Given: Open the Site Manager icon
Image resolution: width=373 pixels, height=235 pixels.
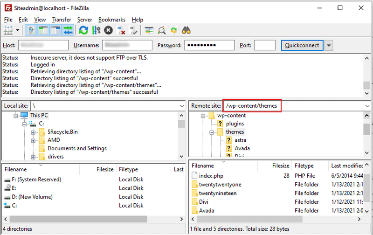Looking at the screenshot, I should point(8,30).
